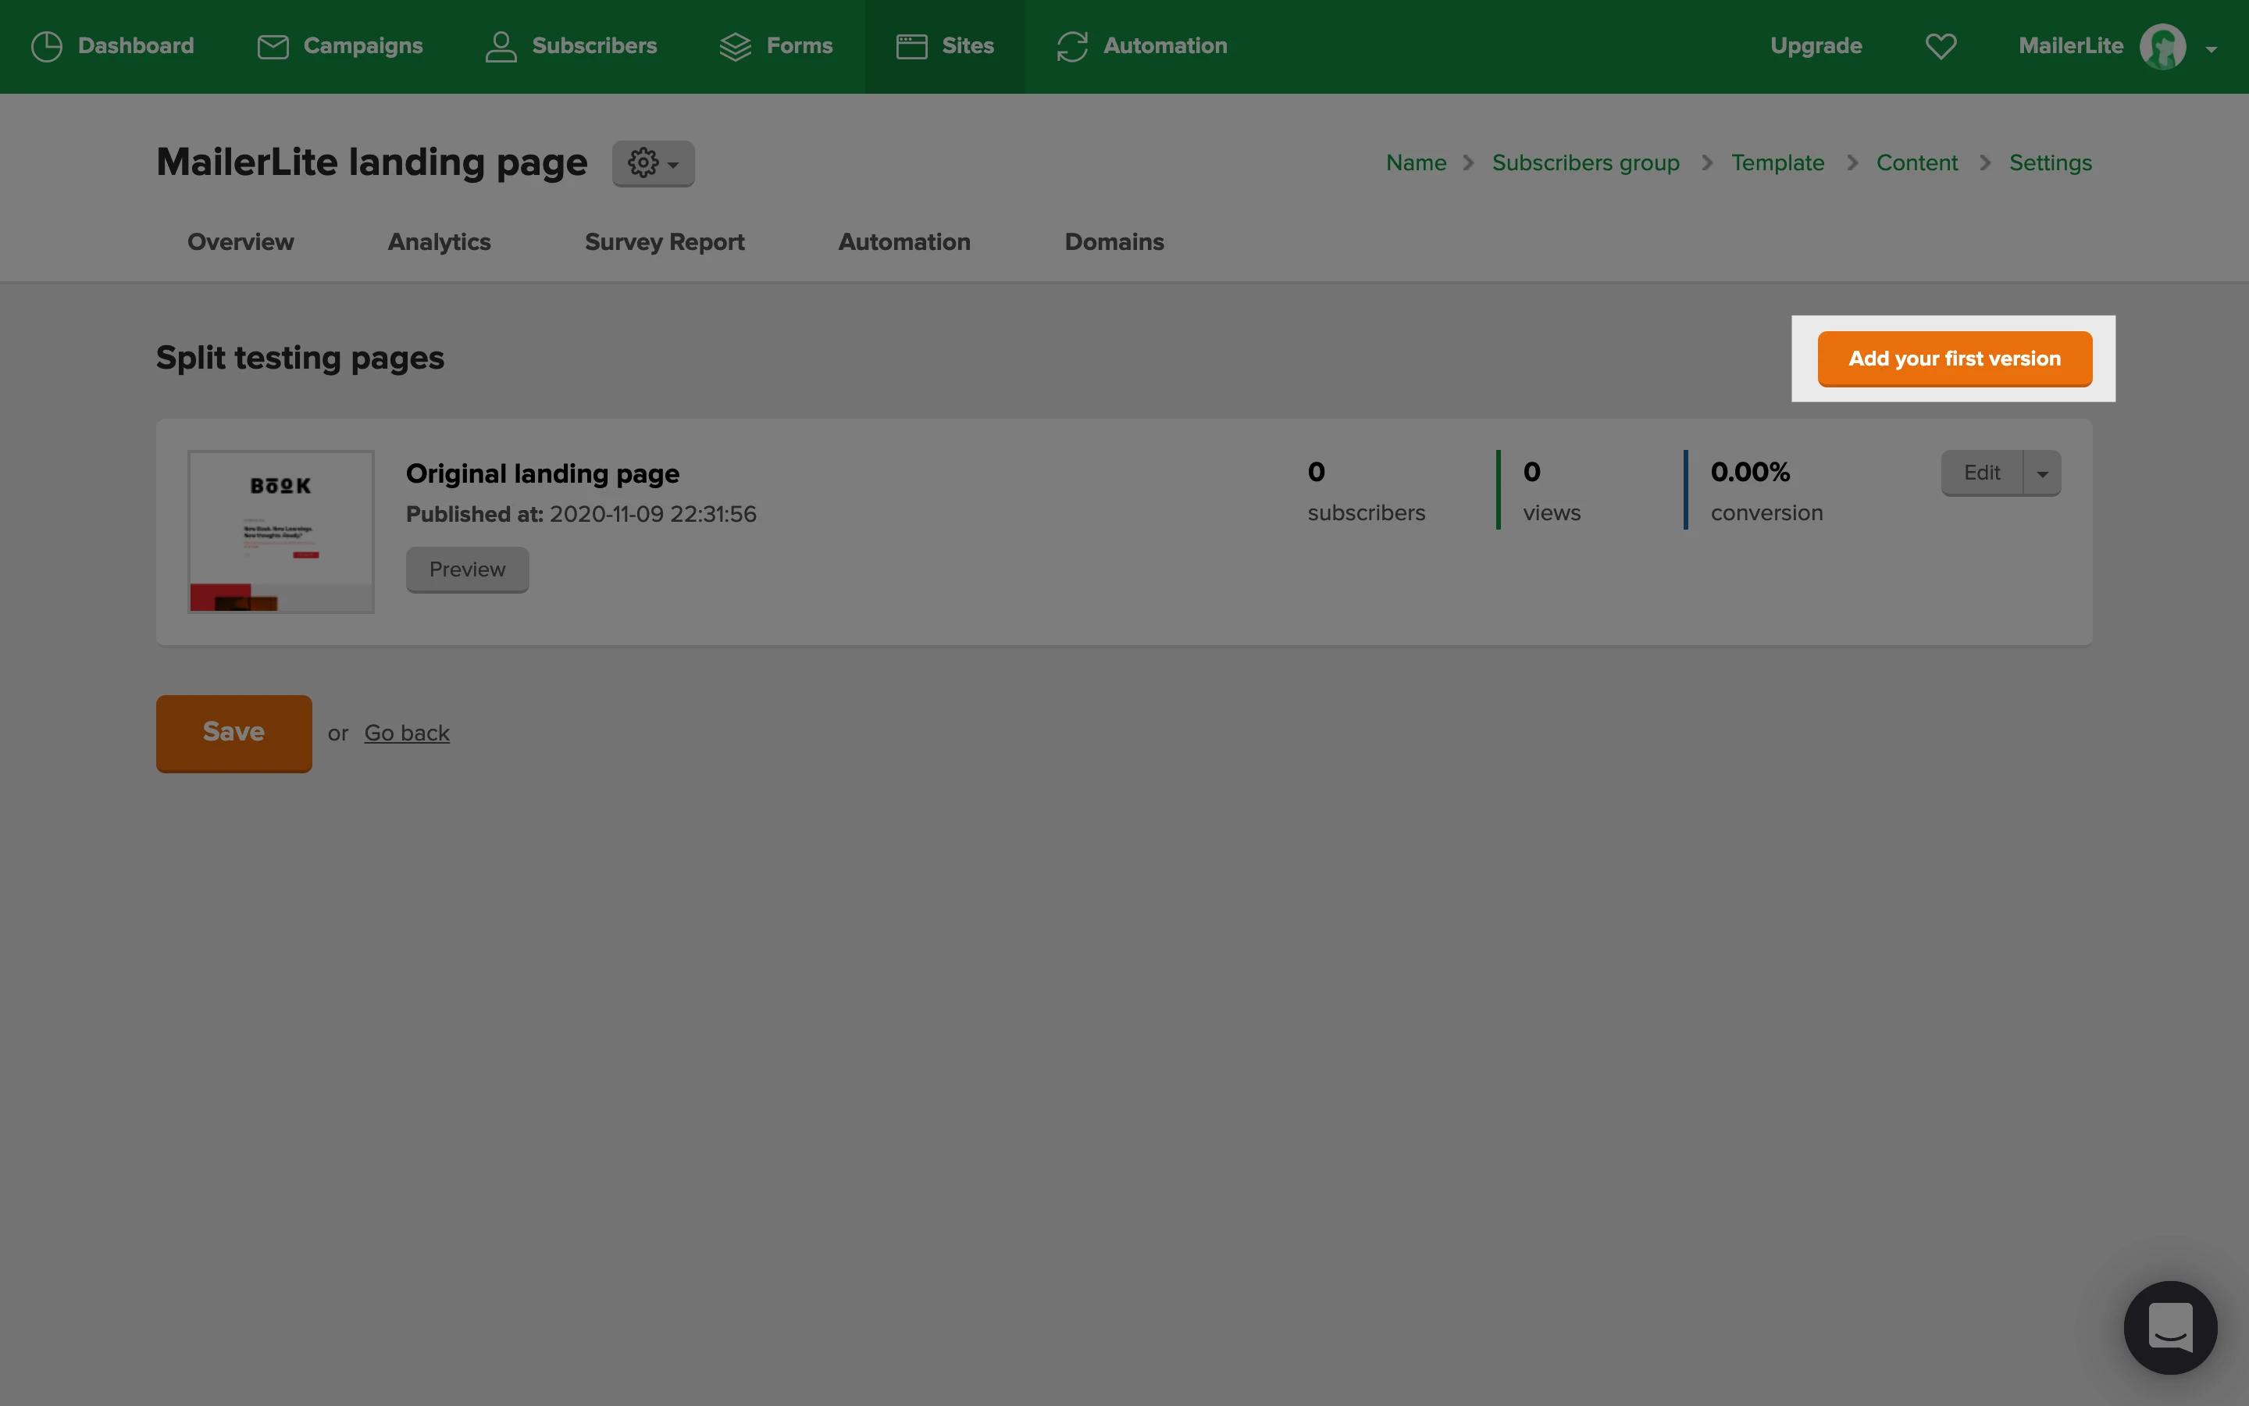Switch to the Analytics tab
This screenshot has width=2249, height=1406.
click(439, 242)
